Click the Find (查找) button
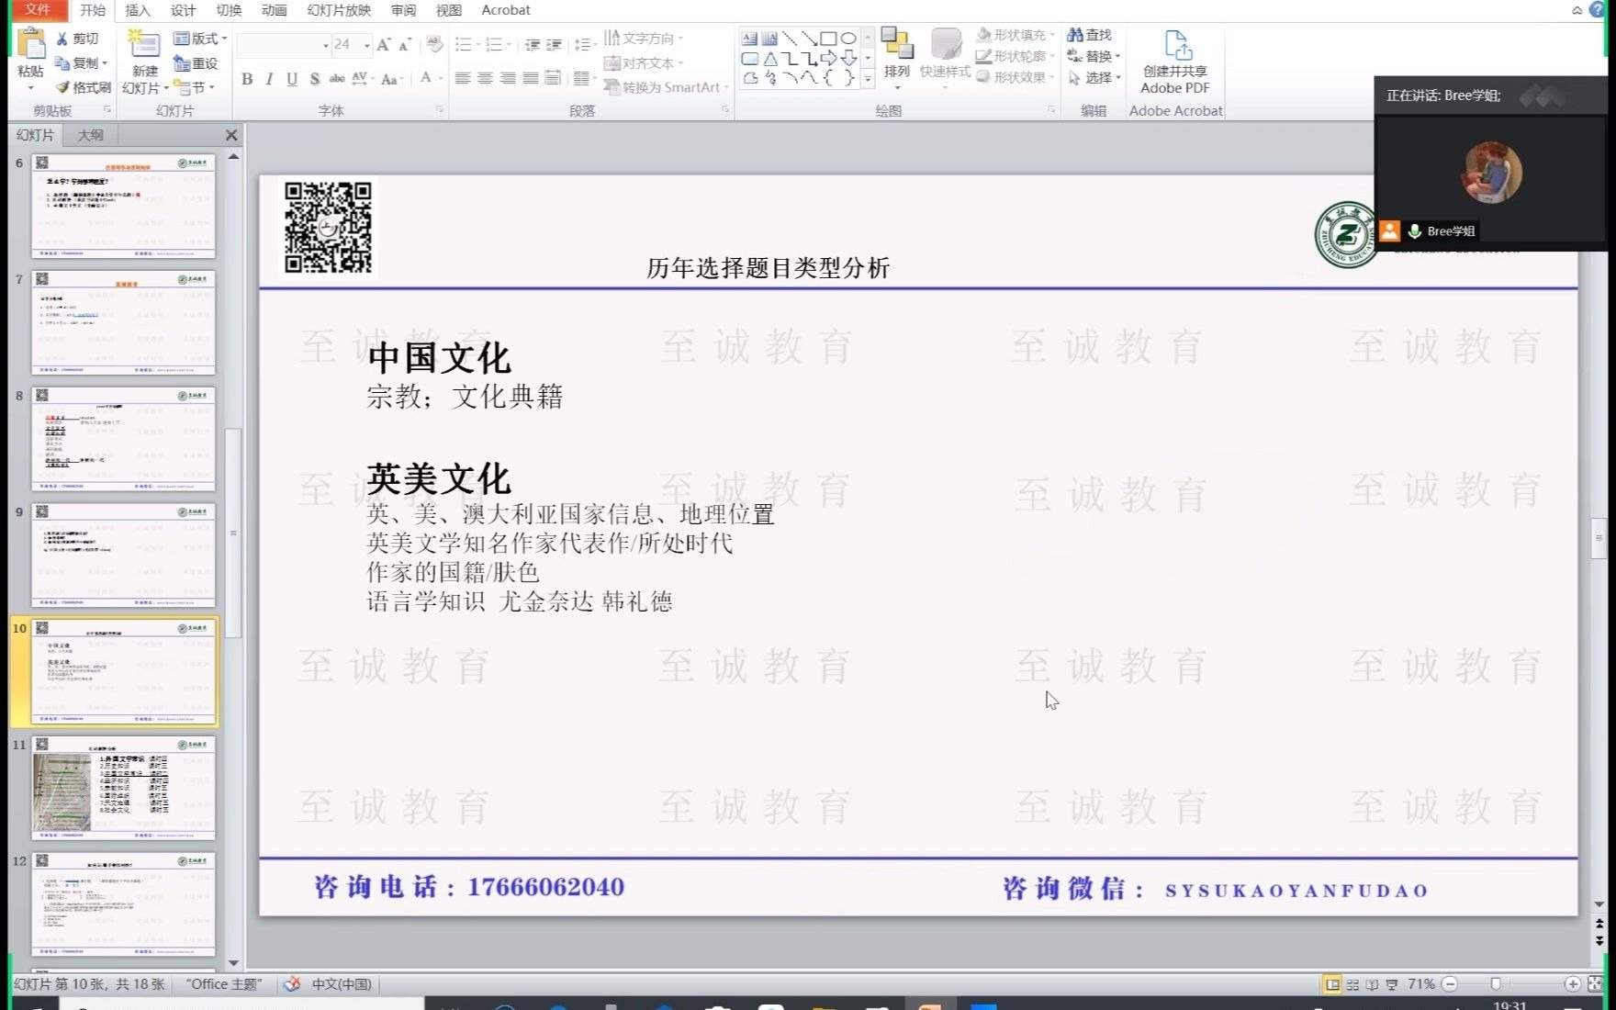This screenshot has width=1616, height=1010. [1090, 35]
